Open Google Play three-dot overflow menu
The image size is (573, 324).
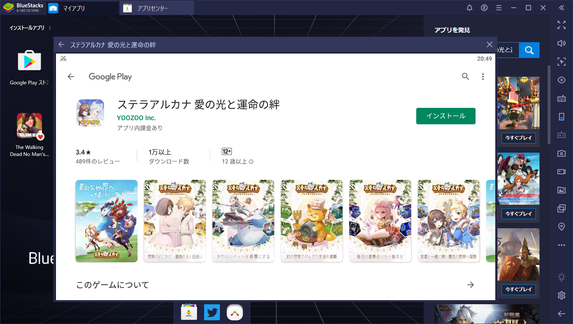[x=483, y=76]
